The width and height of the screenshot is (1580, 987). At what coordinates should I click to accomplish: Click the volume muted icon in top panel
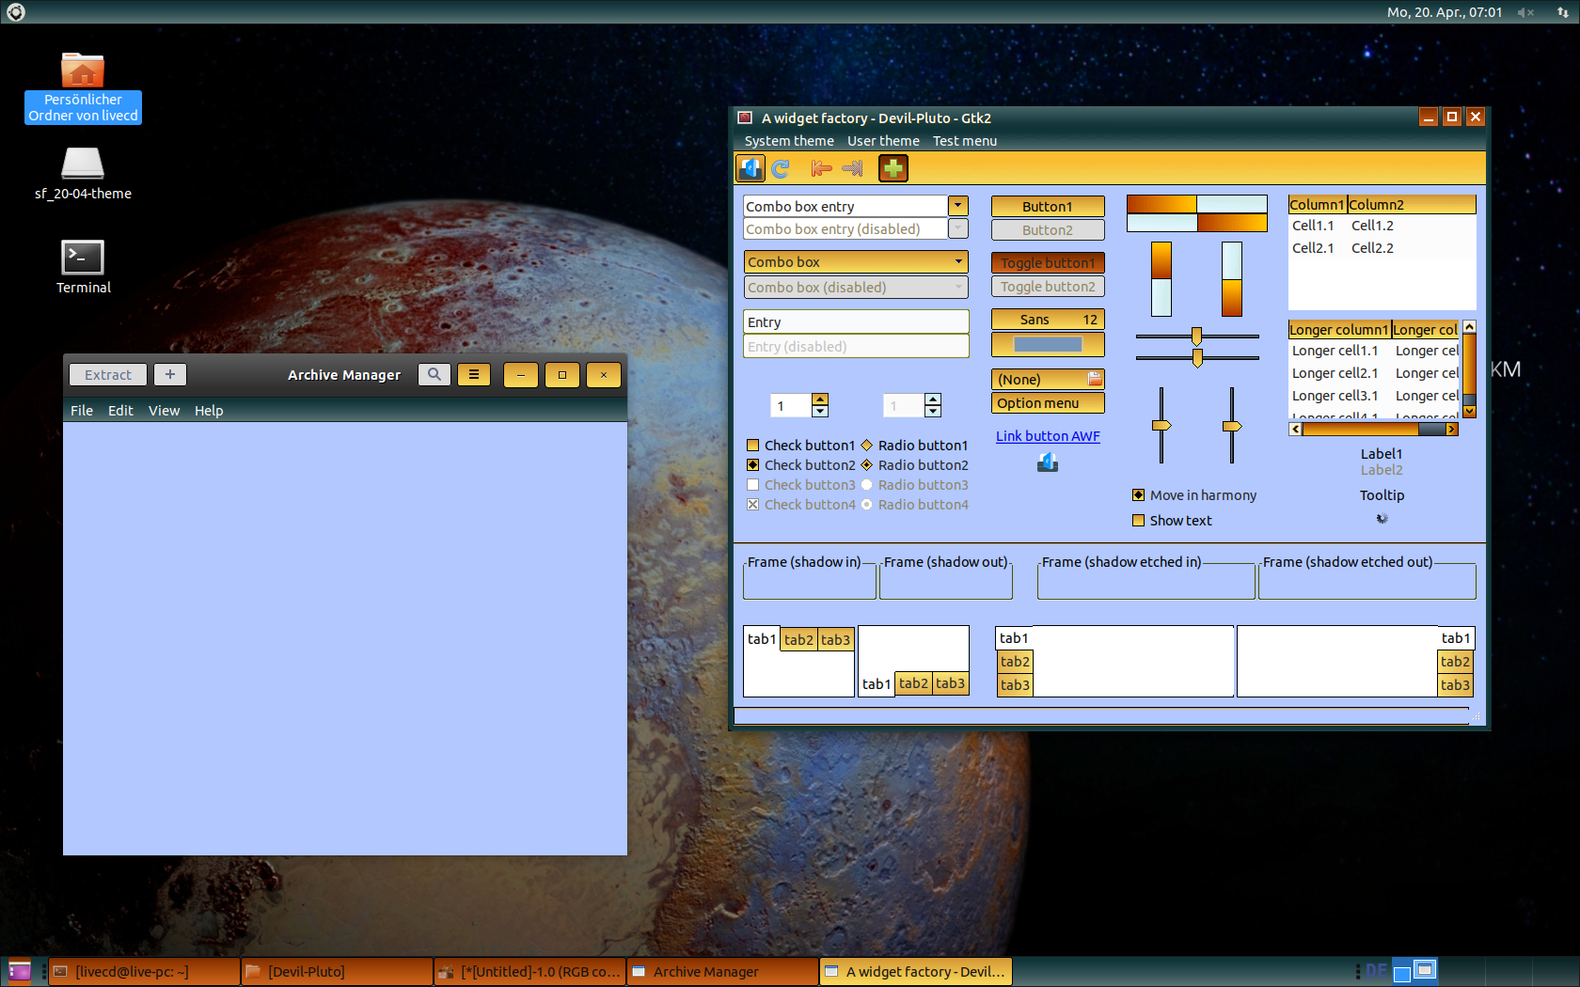[1525, 12]
